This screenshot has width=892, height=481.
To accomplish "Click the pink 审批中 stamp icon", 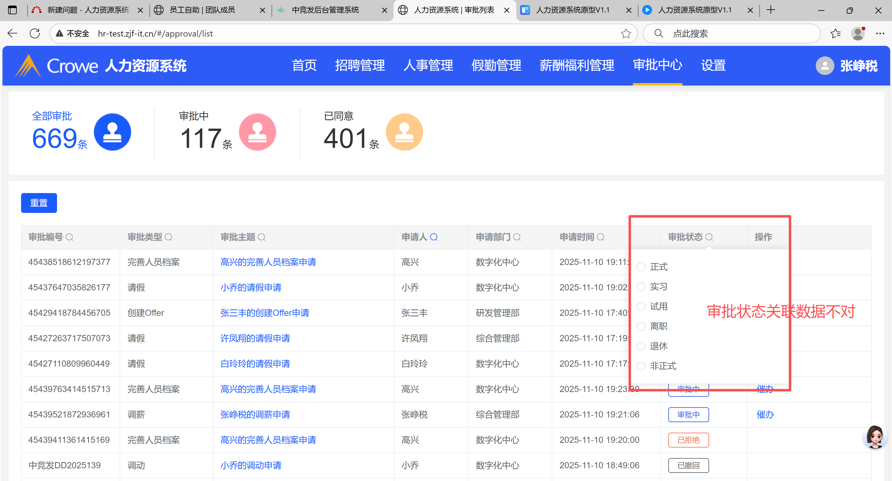I will click(257, 132).
